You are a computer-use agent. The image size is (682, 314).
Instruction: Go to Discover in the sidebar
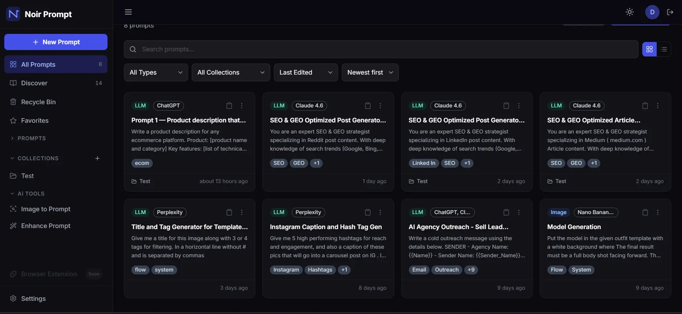[x=34, y=83]
